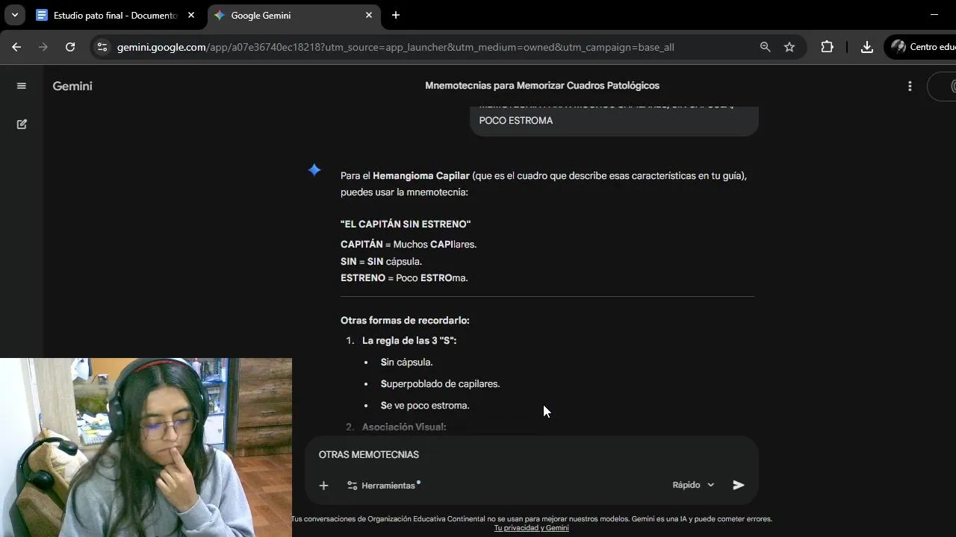Reload the Gemini page
The width and height of the screenshot is (956, 537).
tap(70, 47)
